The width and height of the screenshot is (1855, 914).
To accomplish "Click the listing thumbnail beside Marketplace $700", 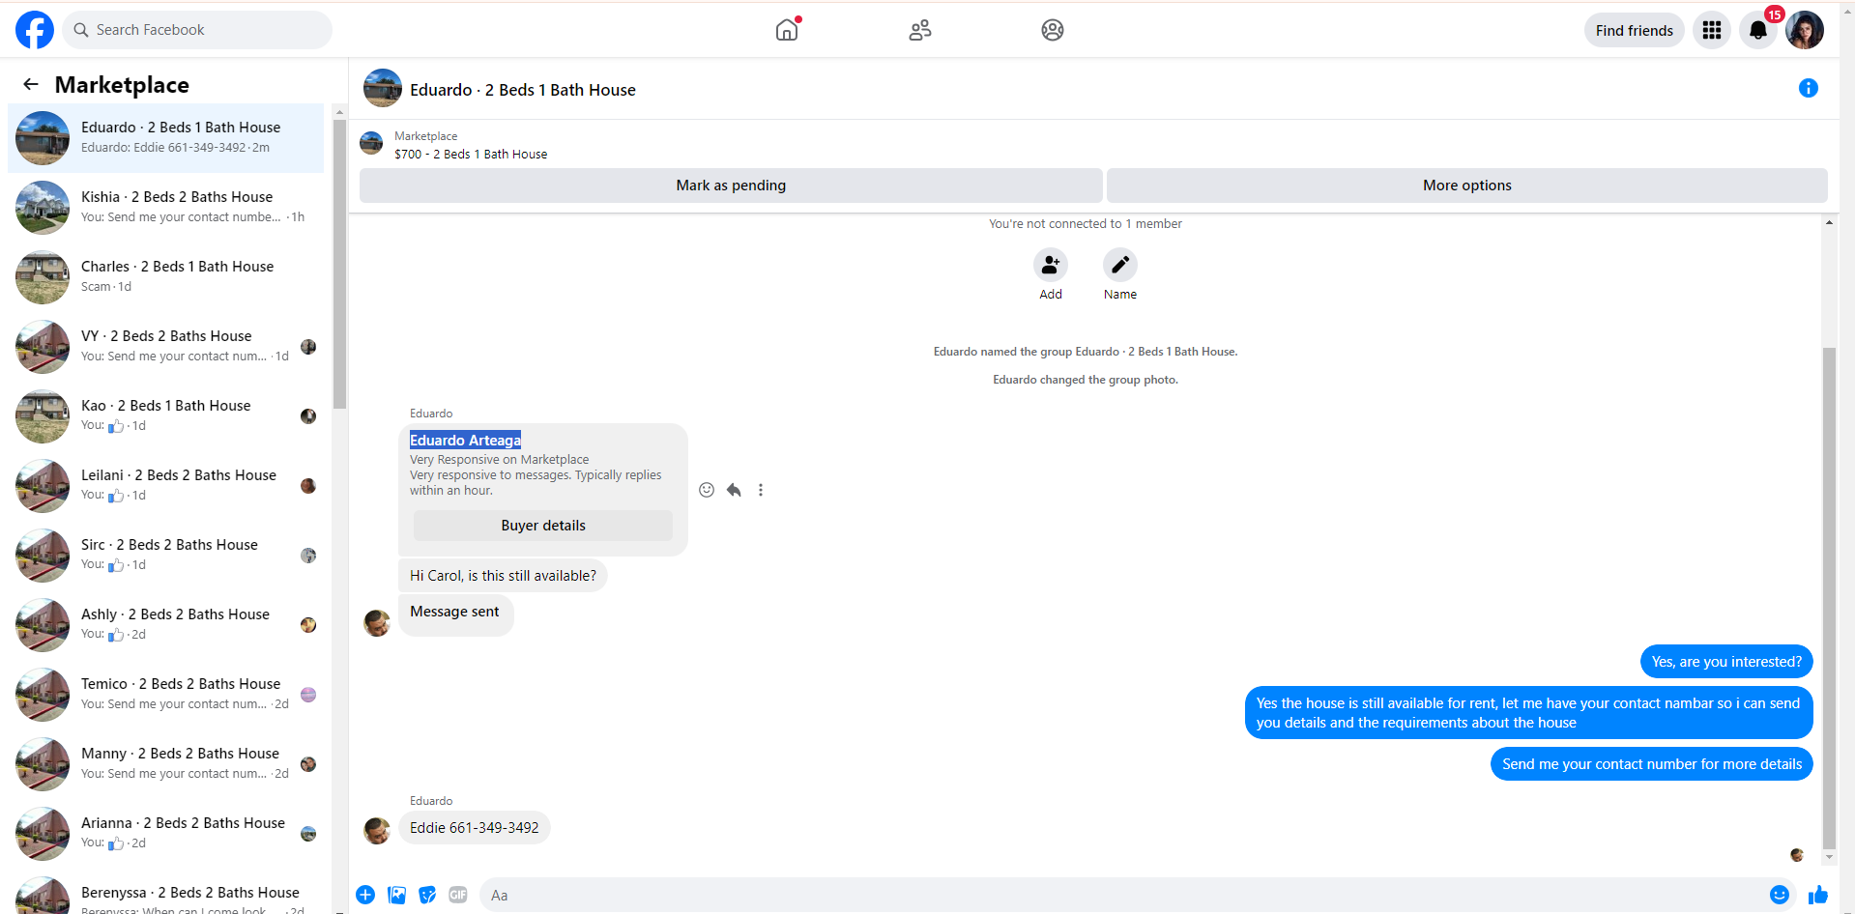I will coord(371,144).
